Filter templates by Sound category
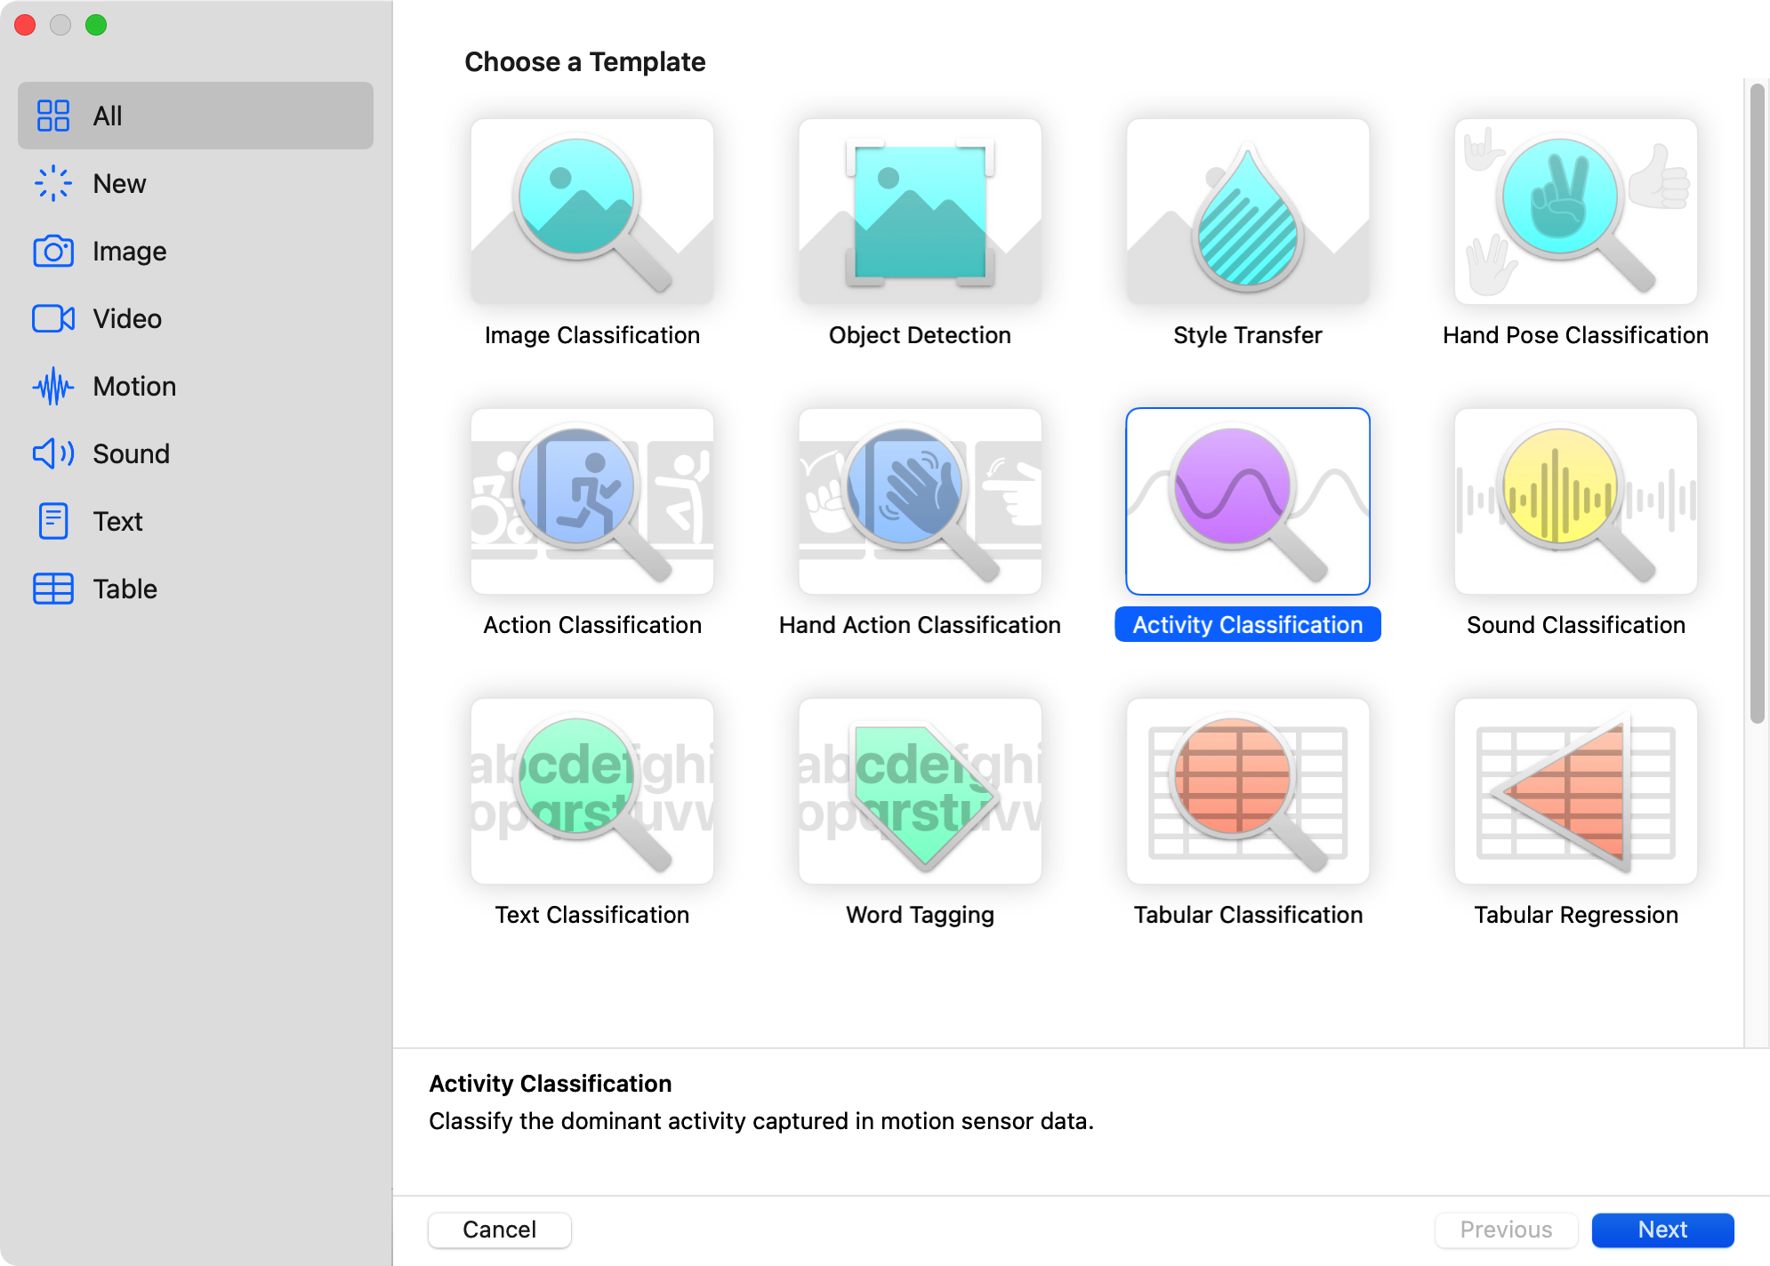The width and height of the screenshot is (1770, 1266). (x=130, y=453)
